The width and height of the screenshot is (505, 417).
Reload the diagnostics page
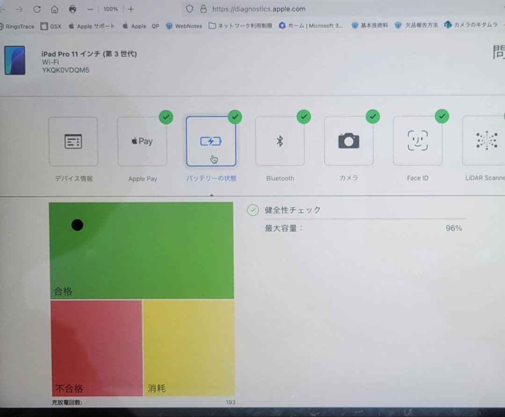tap(37, 9)
